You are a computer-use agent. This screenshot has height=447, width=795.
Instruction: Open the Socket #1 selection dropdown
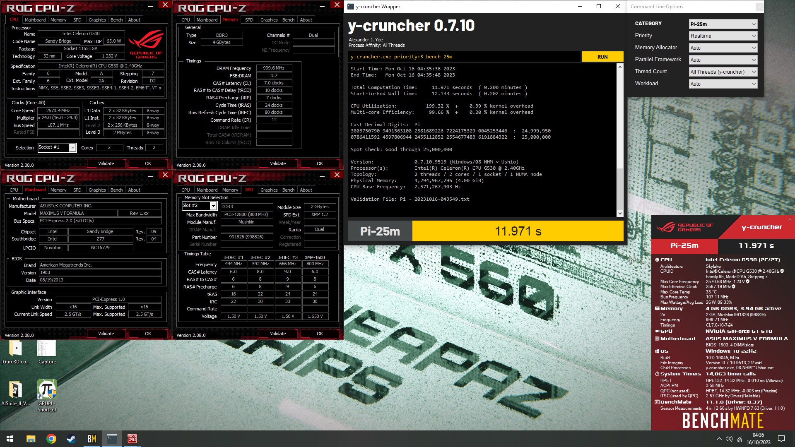[57, 147]
